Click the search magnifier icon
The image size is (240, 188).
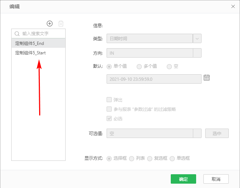17,34
